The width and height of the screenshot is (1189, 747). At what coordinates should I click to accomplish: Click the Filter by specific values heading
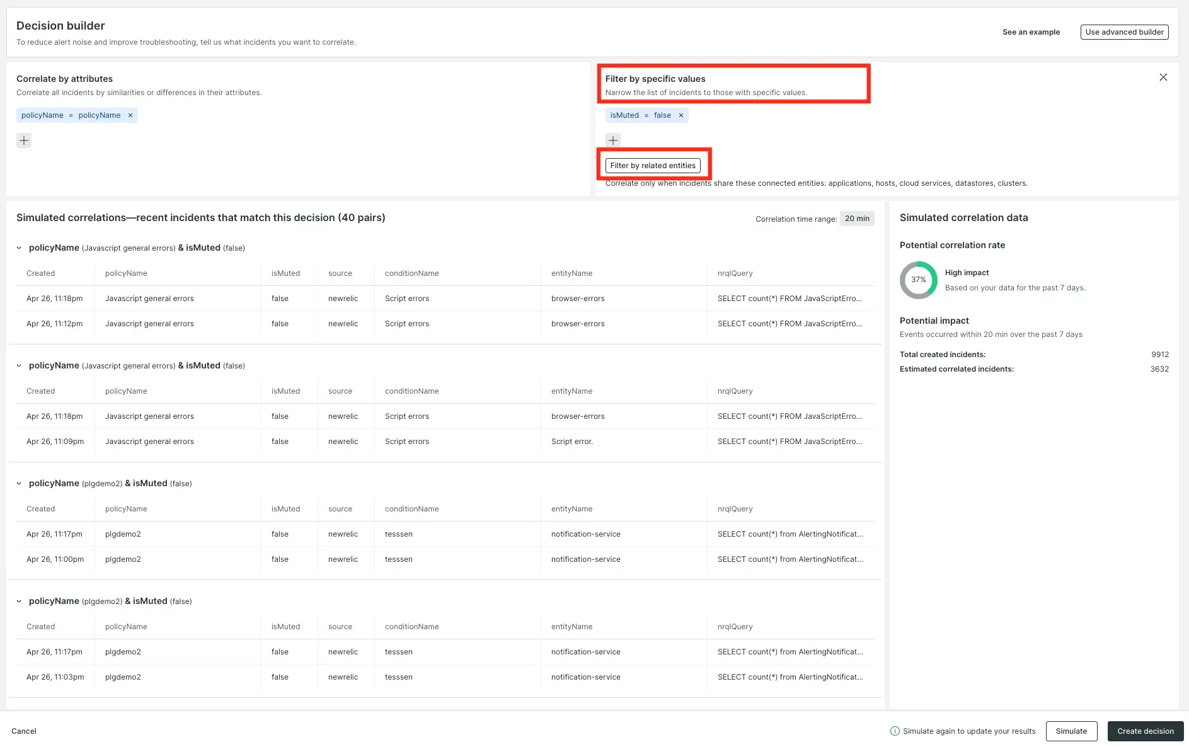pos(655,79)
